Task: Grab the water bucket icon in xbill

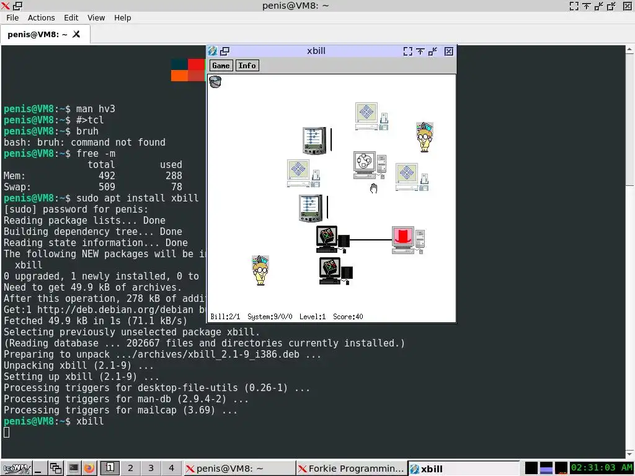Action: (215, 82)
